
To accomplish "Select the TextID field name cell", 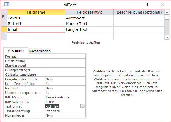I will pyautogui.click(x=36, y=18).
